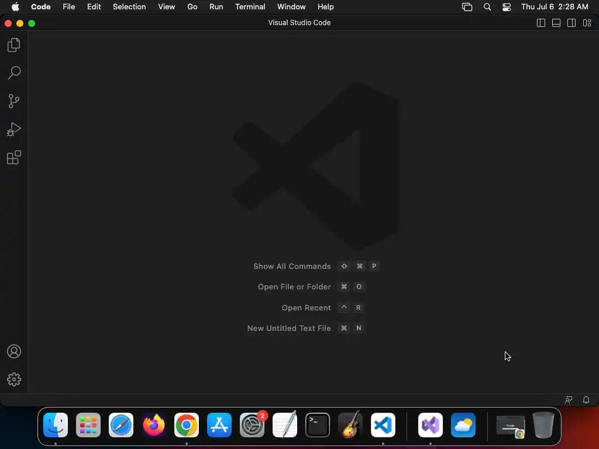Open System Settings from the Dock
The width and height of the screenshot is (599, 449).
pyautogui.click(x=252, y=425)
